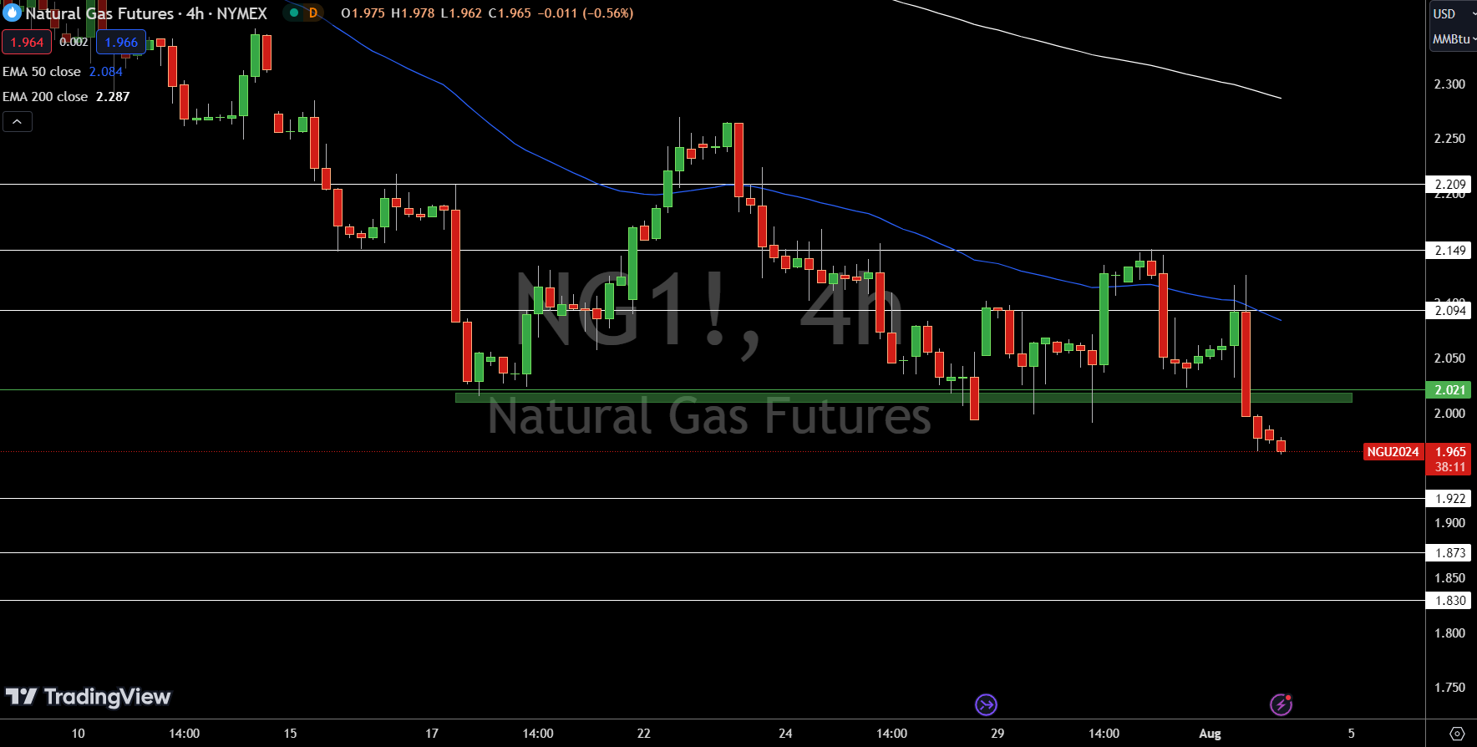Click the red NGU2024 contract label
The image size is (1477, 747).
point(1393,452)
